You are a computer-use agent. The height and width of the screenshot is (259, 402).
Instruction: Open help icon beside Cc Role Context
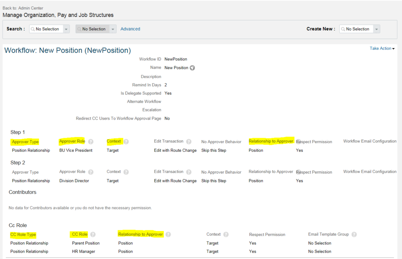226,234
